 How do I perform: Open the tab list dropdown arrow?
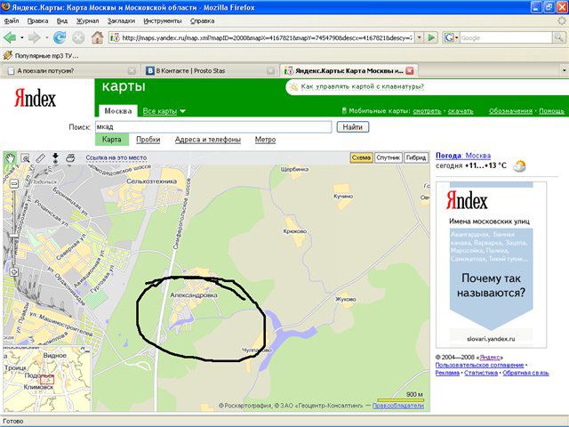coord(564,70)
